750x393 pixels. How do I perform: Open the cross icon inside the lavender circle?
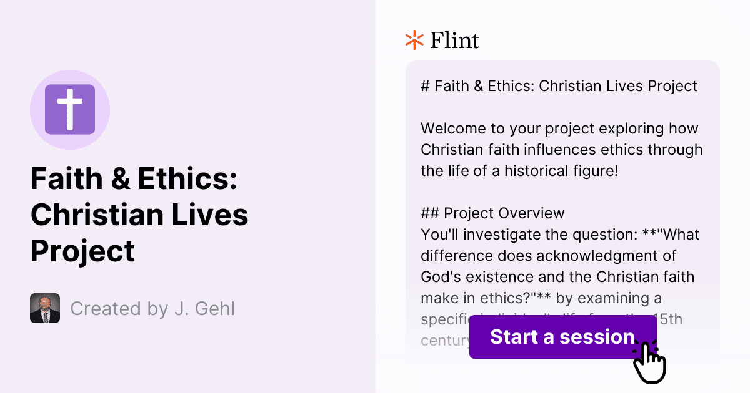70,109
